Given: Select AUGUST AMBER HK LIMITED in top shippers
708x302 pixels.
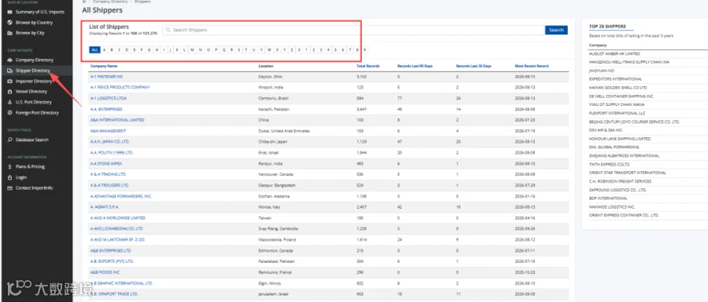Looking at the screenshot, I should 614,53.
